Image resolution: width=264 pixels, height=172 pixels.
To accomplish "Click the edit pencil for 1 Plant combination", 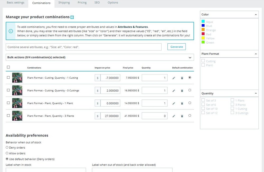I will [174, 103].
